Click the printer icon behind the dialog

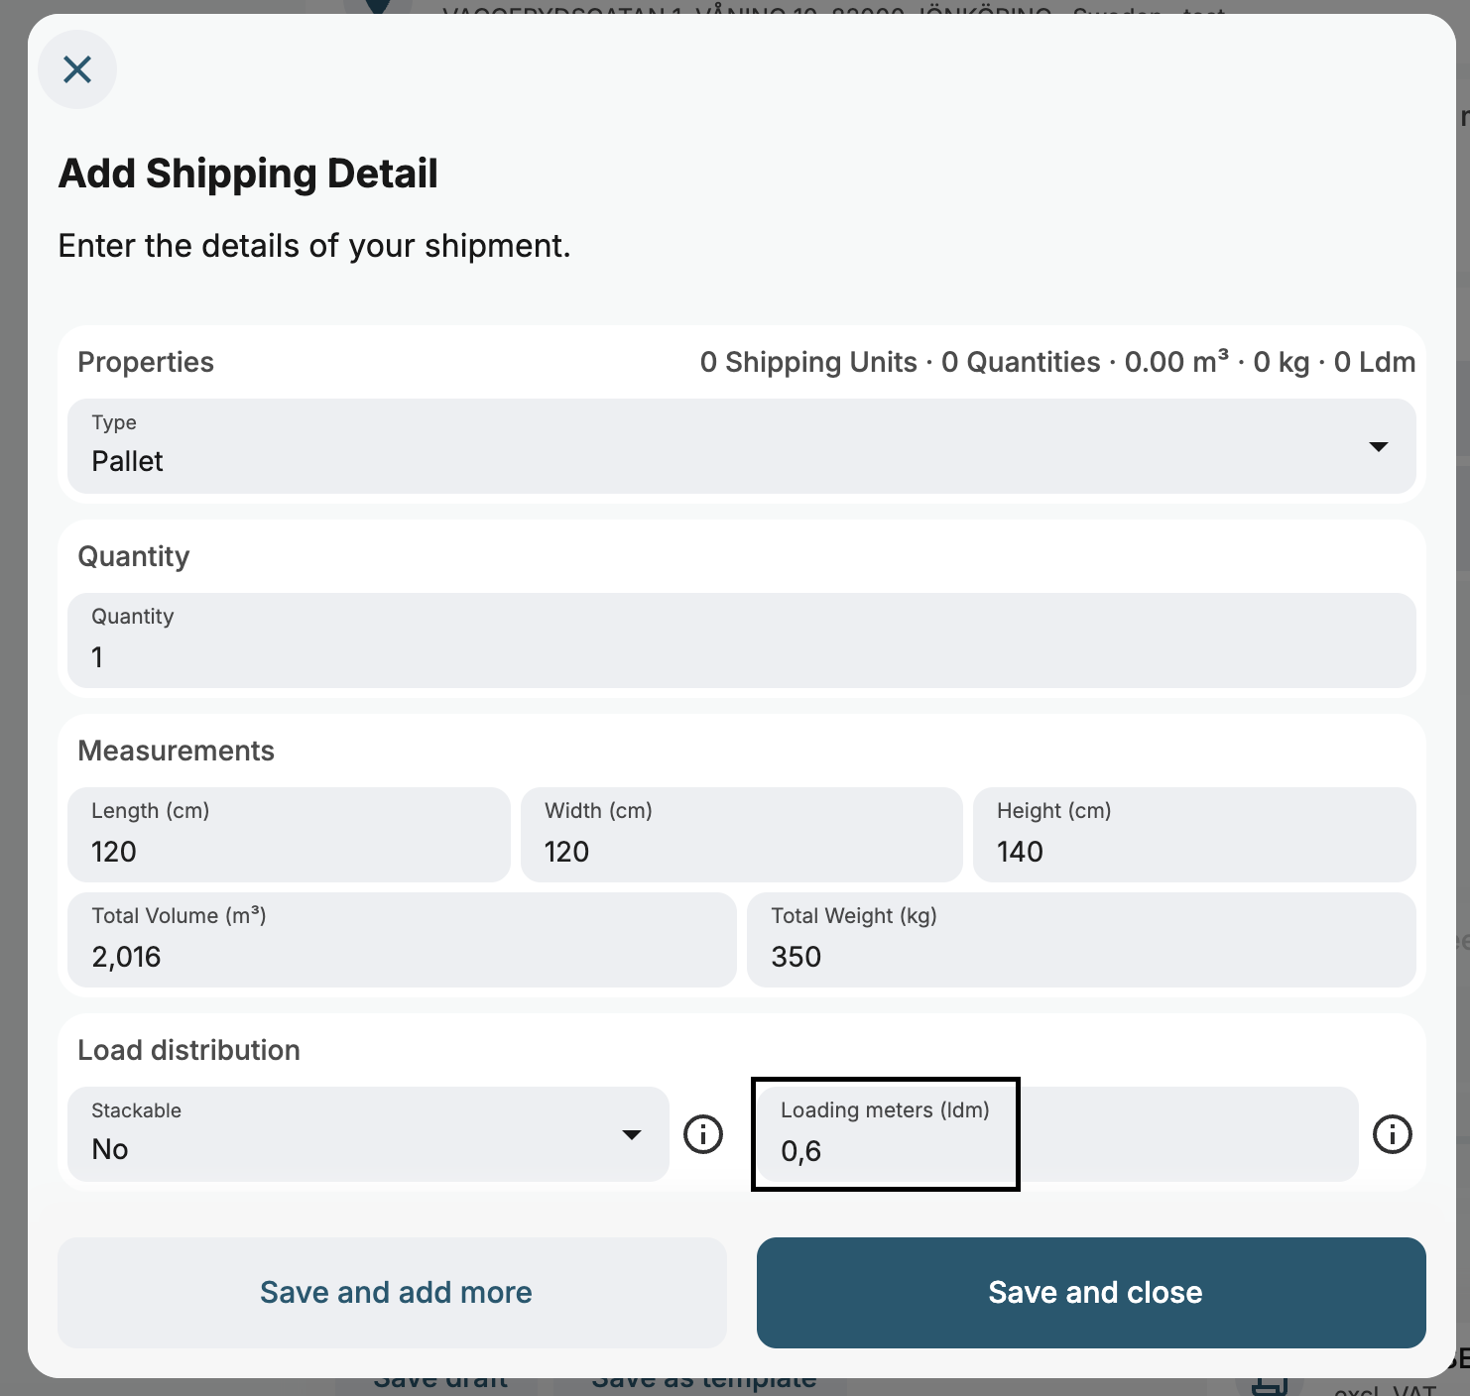click(1269, 1385)
